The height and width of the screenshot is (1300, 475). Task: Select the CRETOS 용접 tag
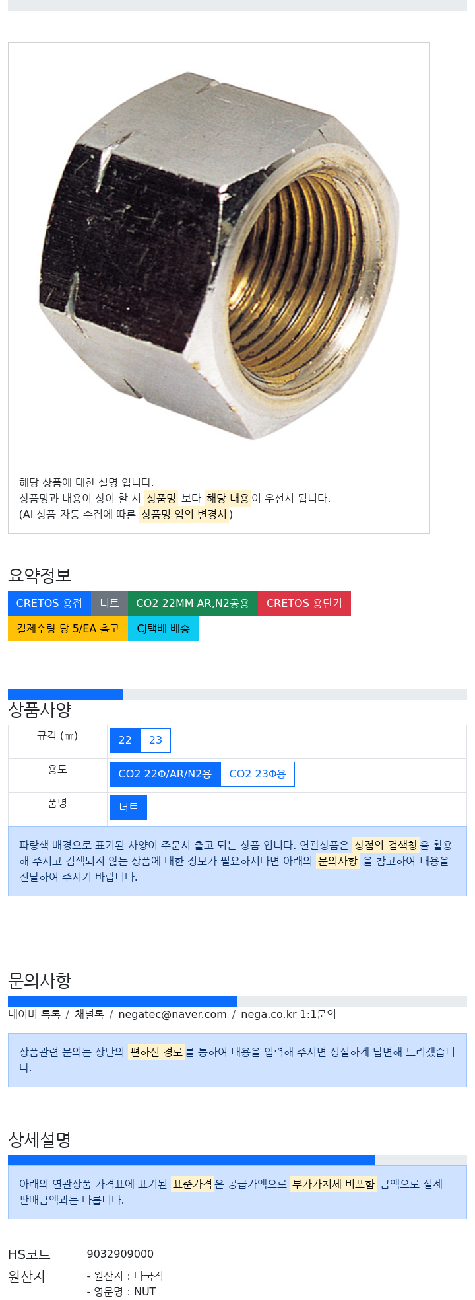pos(49,604)
